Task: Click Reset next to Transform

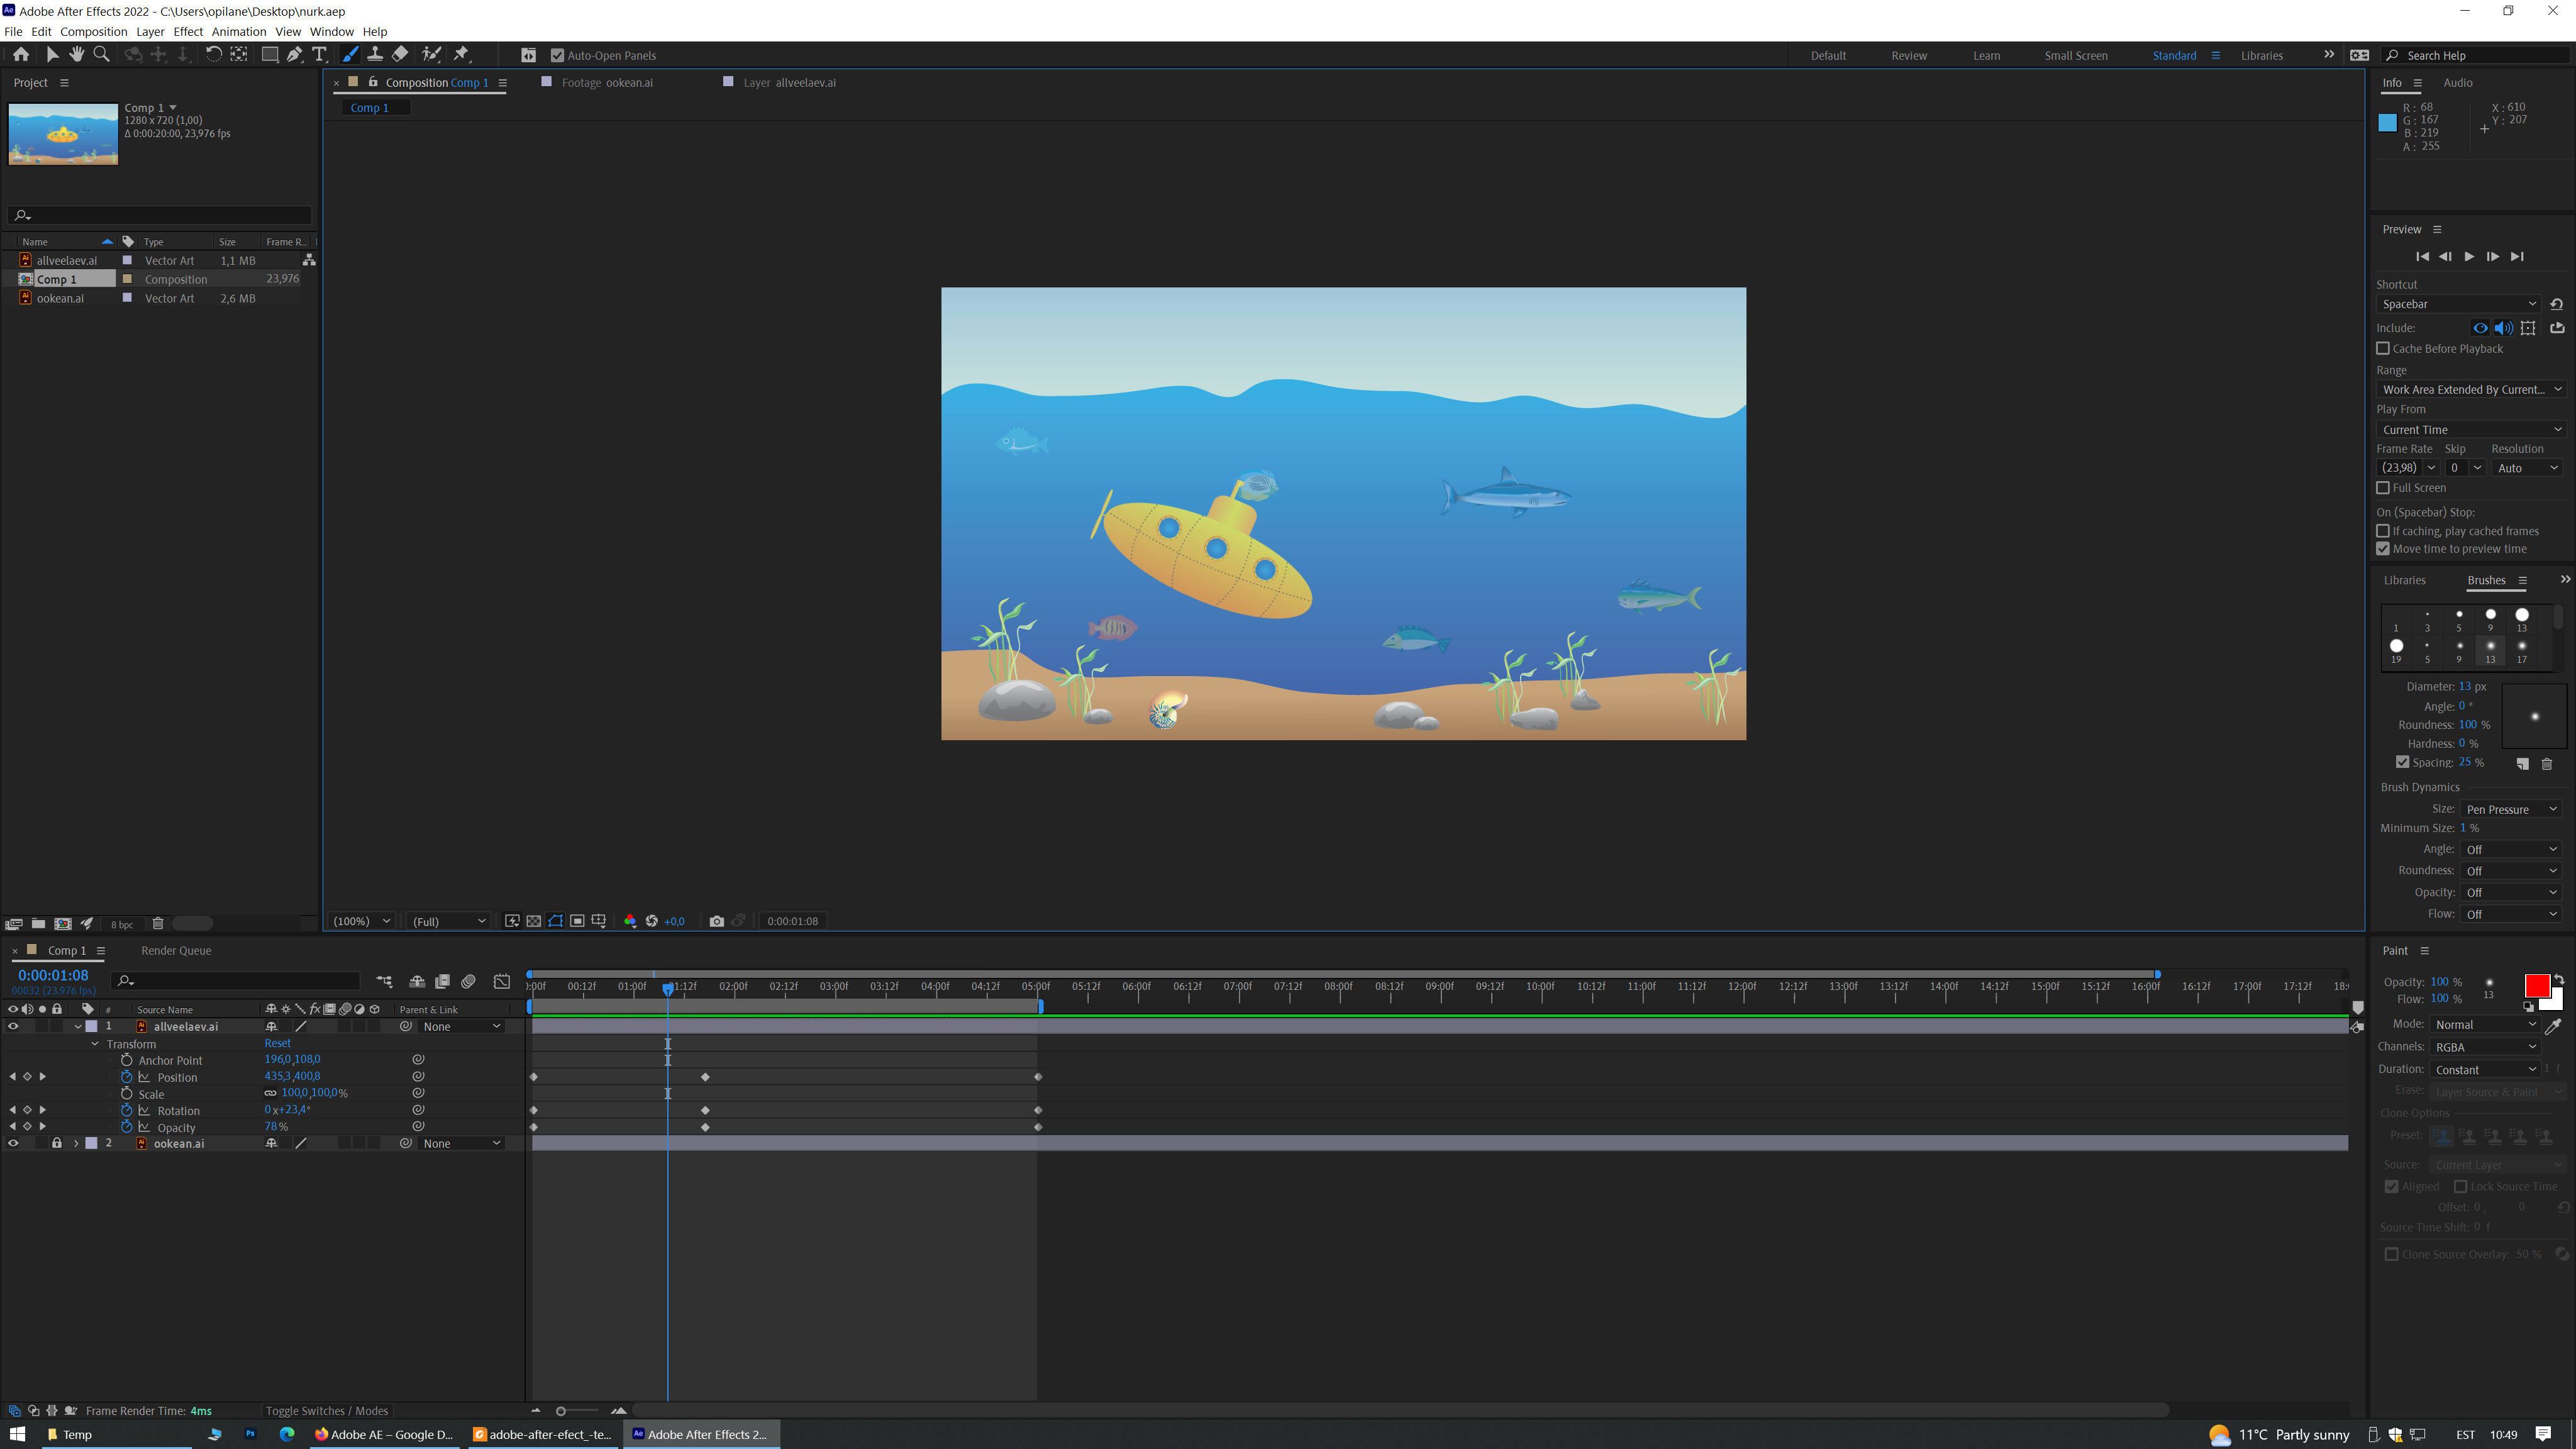Action: click(277, 1043)
